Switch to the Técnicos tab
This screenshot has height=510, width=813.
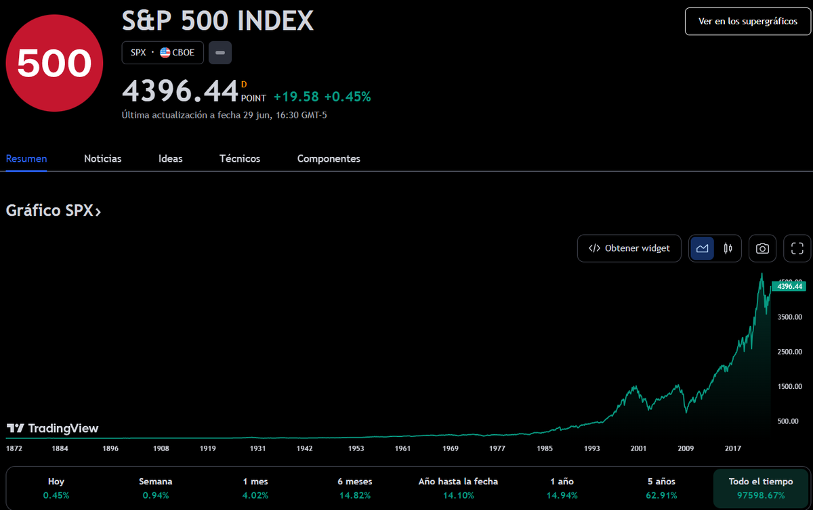pos(240,159)
